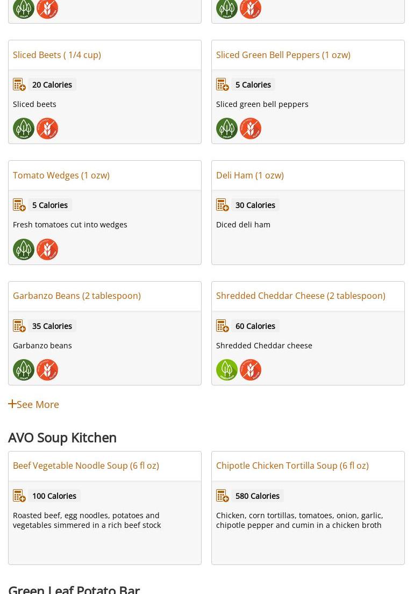Open Beef Vegetable Noodle Soup details
Viewport: 414px width, 594px height.
86,466
